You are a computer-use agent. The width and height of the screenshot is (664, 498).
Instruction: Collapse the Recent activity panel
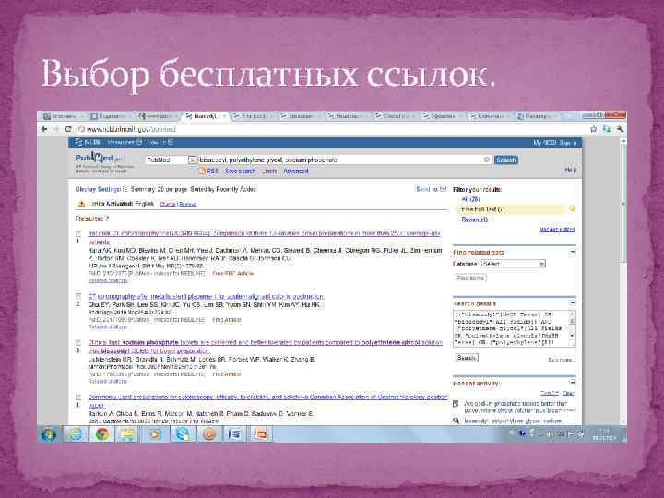coord(572,383)
